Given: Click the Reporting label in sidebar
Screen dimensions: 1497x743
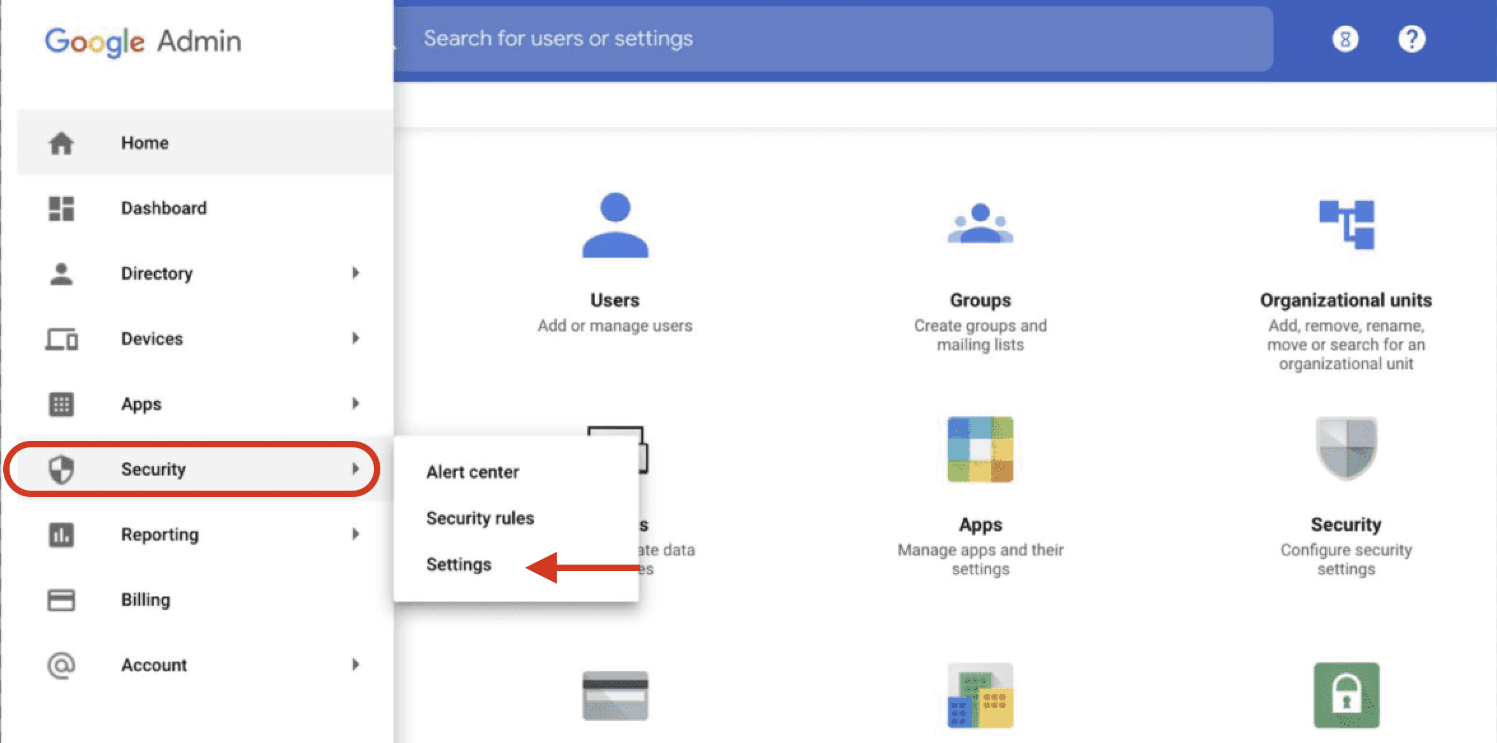Looking at the screenshot, I should [160, 535].
